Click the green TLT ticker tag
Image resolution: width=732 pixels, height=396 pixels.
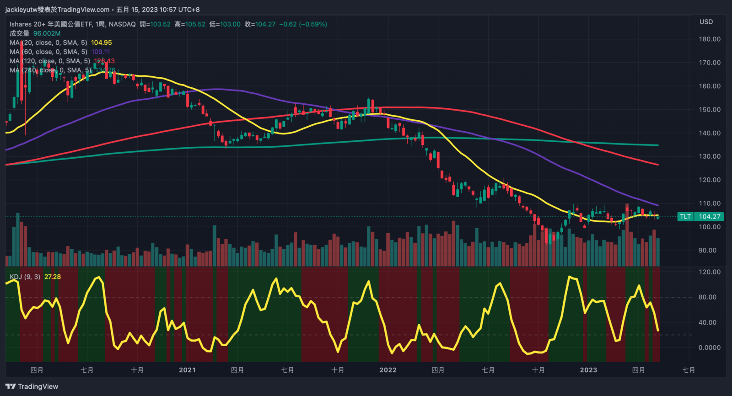[x=685, y=217]
